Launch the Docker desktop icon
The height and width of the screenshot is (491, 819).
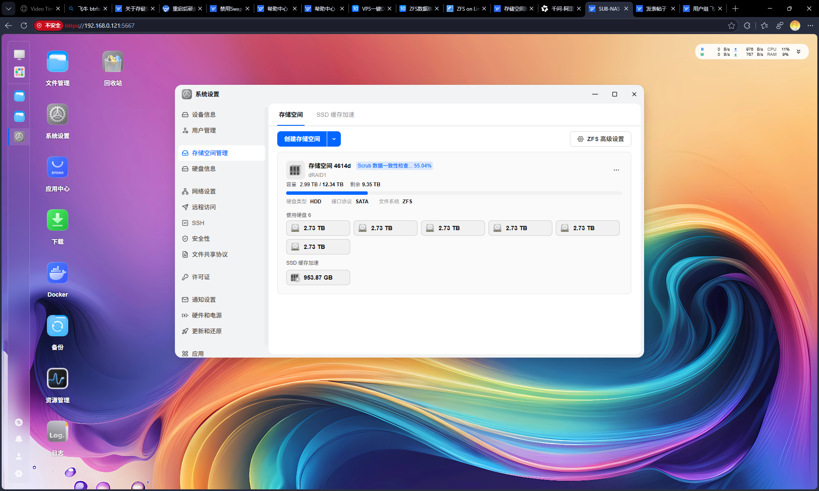coord(58,273)
